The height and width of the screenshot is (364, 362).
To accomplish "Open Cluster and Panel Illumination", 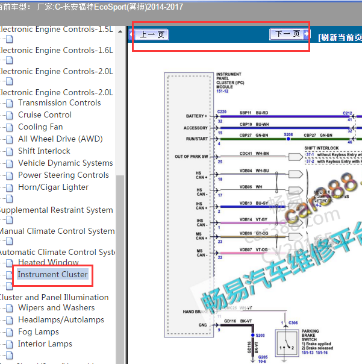I will [54, 297].
